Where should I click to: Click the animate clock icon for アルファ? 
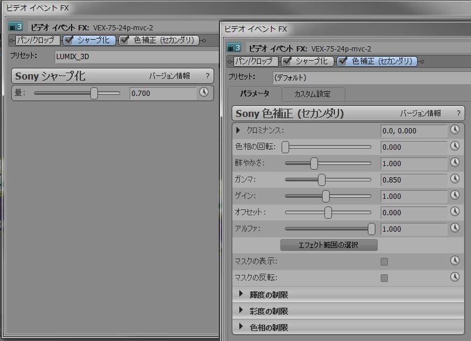[455, 229]
